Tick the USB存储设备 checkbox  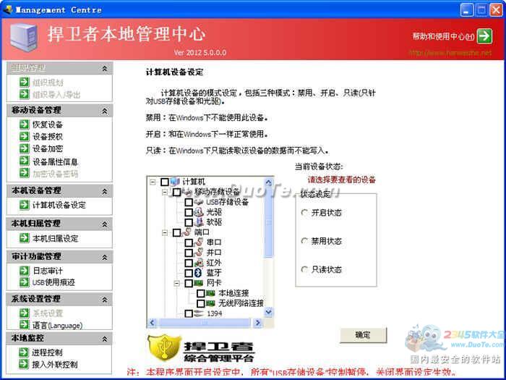(189, 202)
